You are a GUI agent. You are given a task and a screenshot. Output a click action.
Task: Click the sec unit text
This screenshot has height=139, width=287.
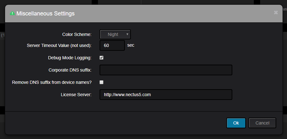pyautogui.click(x=131, y=45)
